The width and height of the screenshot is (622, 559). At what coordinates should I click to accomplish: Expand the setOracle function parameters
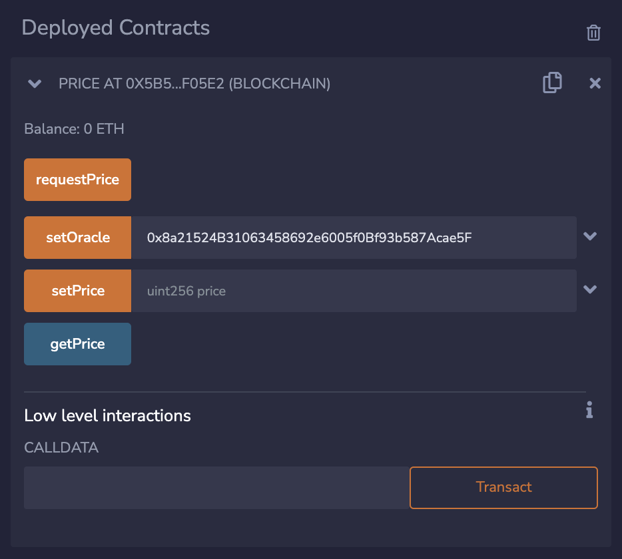pos(589,236)
